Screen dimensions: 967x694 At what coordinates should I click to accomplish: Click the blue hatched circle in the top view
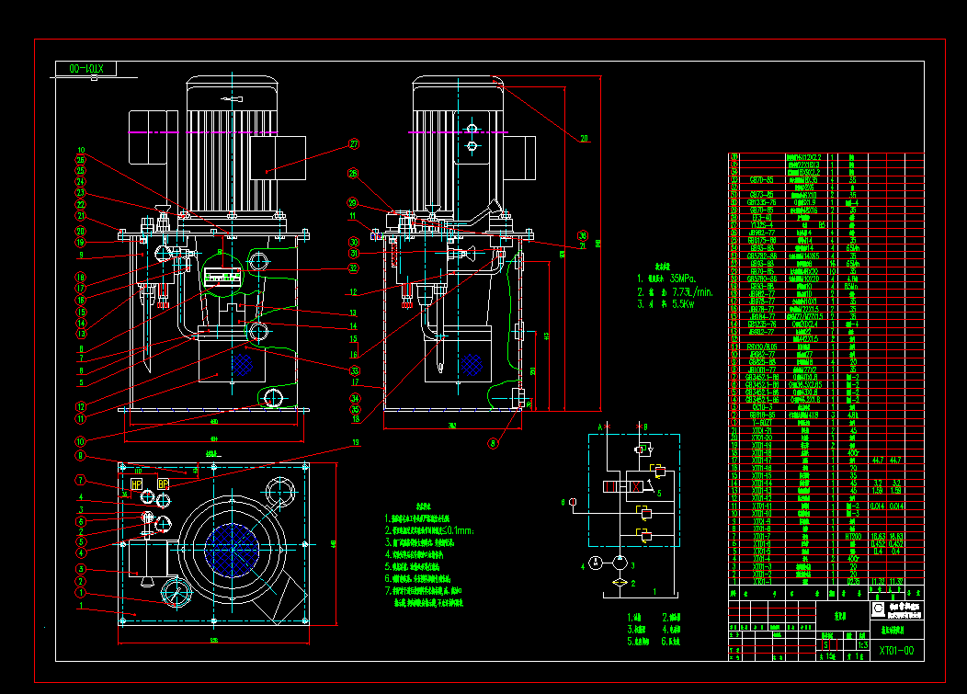point(232,551)
